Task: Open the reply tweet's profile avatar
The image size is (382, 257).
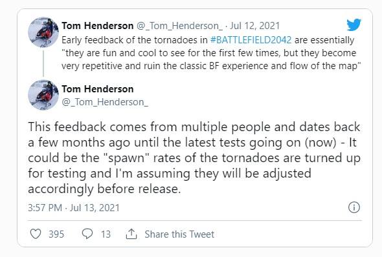Action: 43,95
